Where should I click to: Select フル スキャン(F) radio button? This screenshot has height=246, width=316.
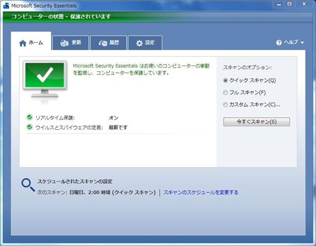coord(225,93)
